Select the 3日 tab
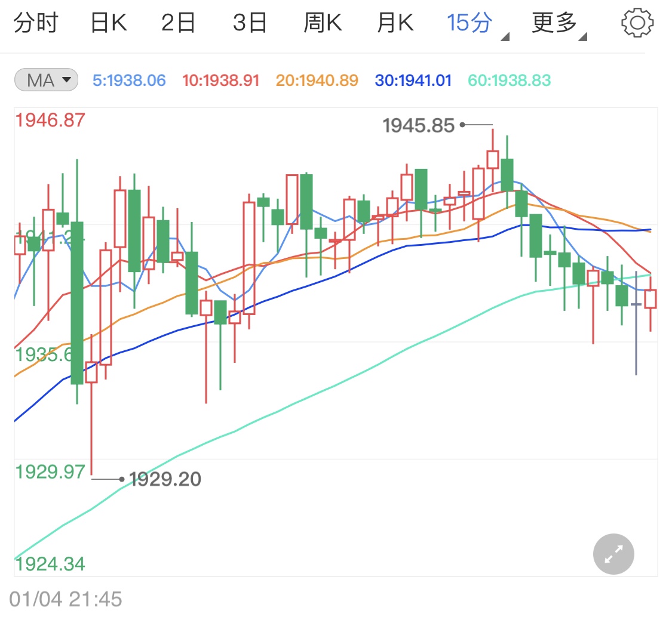Screen dimensions: 672x623 tap(250, 23)
